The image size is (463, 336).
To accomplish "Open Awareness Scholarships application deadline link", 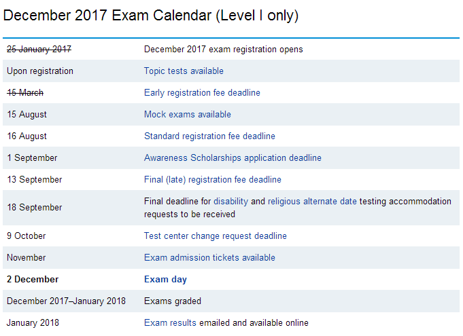I will point(233,157).
